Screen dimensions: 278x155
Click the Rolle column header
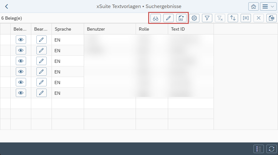click(x=152, y=29)
